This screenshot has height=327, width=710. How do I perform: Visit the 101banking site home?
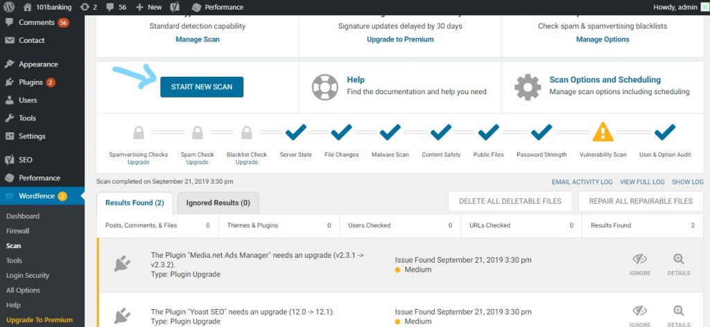[x=47, y=7]
